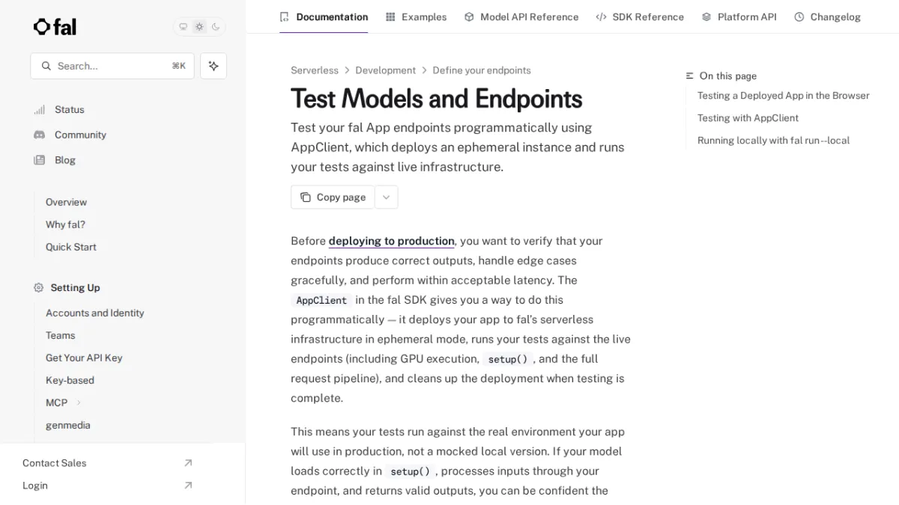Go to Overview page
The height and width of the screenshot is (505, 899).
click(x=66, y=202)
